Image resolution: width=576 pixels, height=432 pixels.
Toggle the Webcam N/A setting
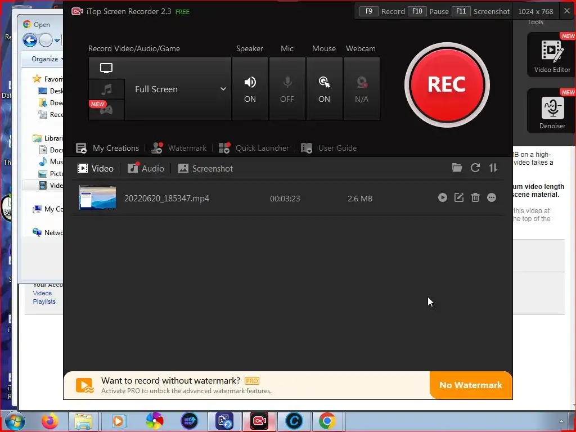[362, 89]
